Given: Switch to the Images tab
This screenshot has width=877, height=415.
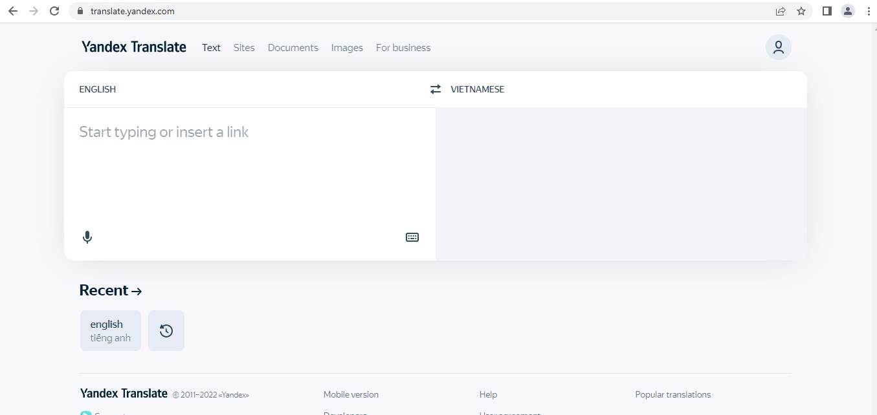Looking at the screenshot, I should (347, 48).
